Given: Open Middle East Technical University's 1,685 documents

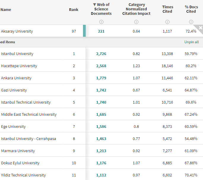Looking at the screenshot, I should 101,115.
